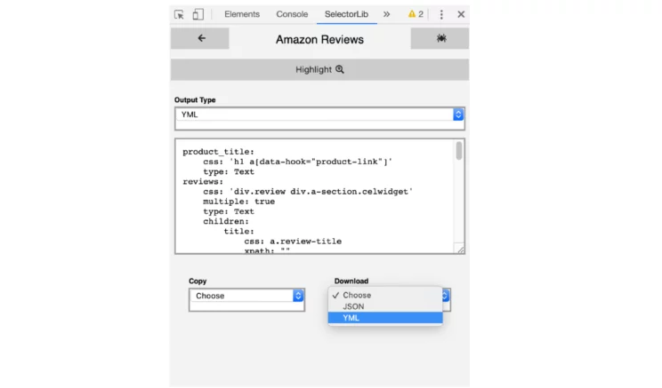The width and height of the screenshot is (662, 388).
Task: Click the text area scrollbar thumb
Action: tap(459, 151)
